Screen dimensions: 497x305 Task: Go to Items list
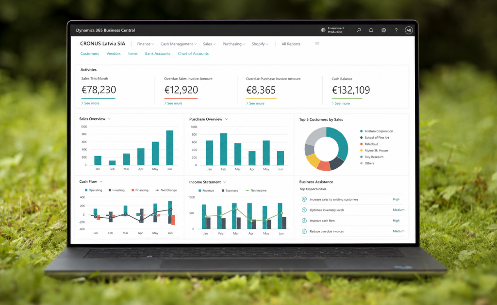(x=133, y=53)
